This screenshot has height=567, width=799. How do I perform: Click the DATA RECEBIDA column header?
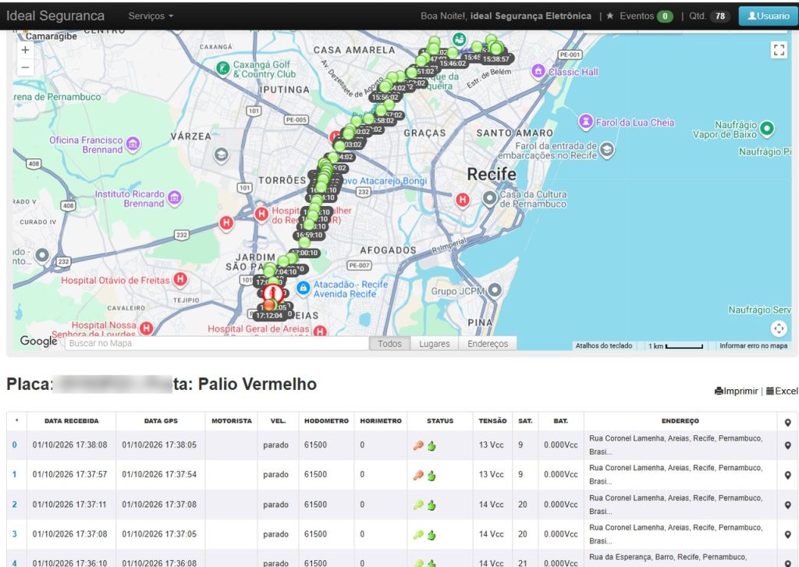[x=71, y=421]
